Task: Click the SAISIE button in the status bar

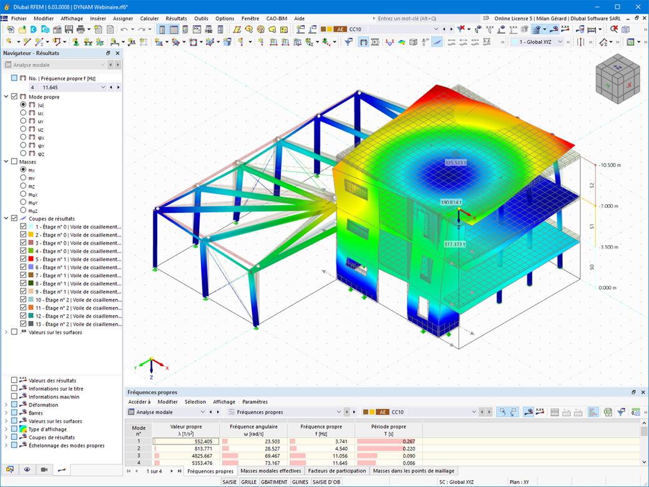Action: 229,482
